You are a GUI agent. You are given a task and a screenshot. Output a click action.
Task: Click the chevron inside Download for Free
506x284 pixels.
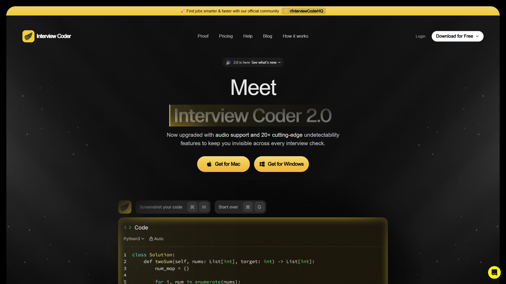477,36
